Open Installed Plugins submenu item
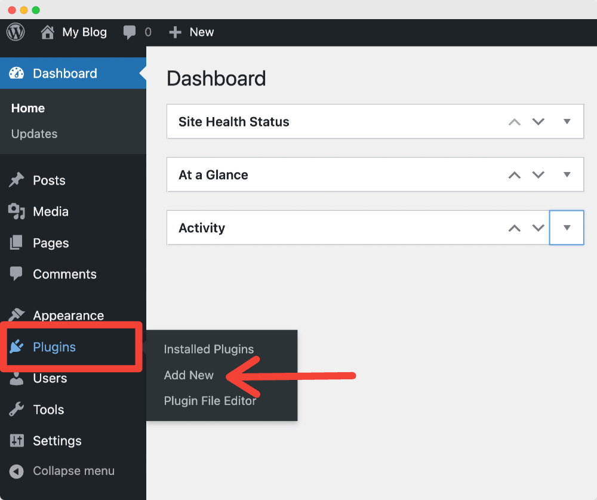The width and height of the screenshot is (597, 500). 208,349
